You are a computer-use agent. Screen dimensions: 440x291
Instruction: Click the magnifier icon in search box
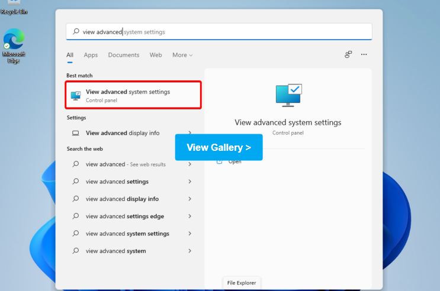[76, 31]
